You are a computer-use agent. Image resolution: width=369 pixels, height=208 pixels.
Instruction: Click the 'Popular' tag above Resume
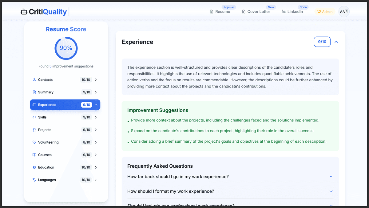point(229,7)
